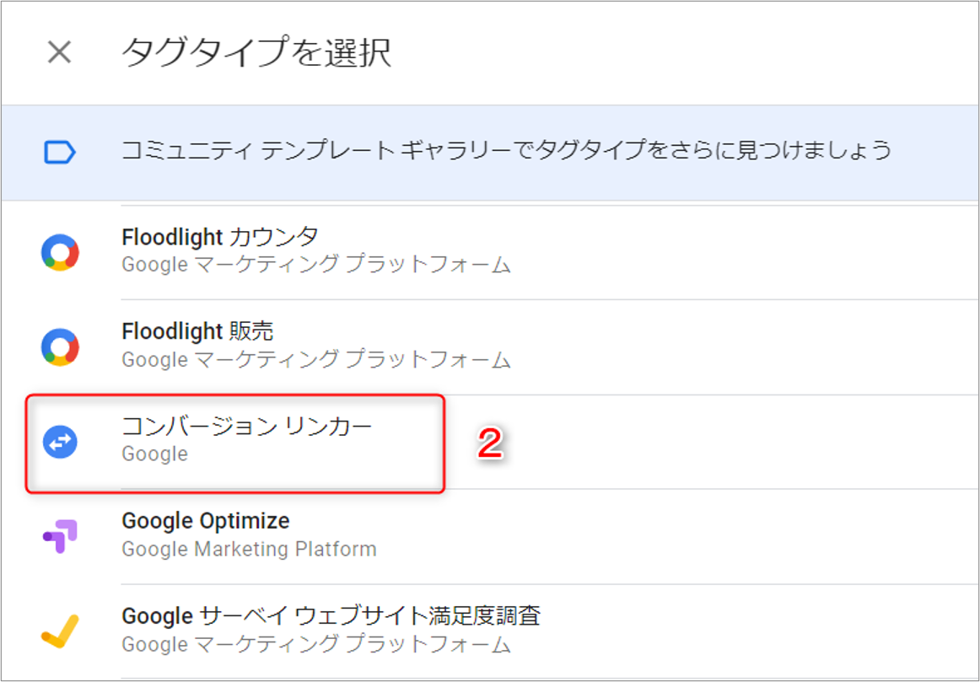Open the コミュニティ テンプレート ギャラリー banner text
This screenshot has width=980, height=682.
tap(506, 151)
